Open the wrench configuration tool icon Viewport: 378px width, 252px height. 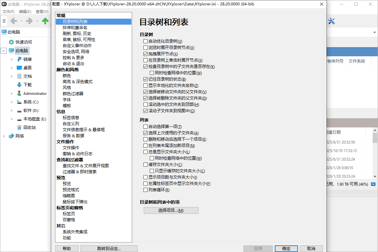coord(332,21)
